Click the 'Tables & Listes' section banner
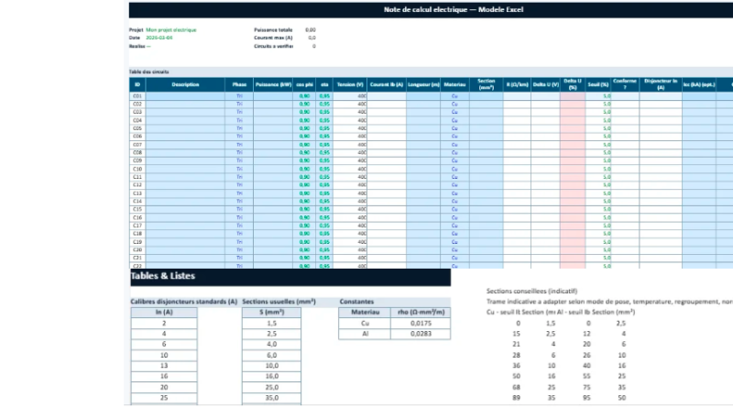733x408 pixels. click(290, 277)
